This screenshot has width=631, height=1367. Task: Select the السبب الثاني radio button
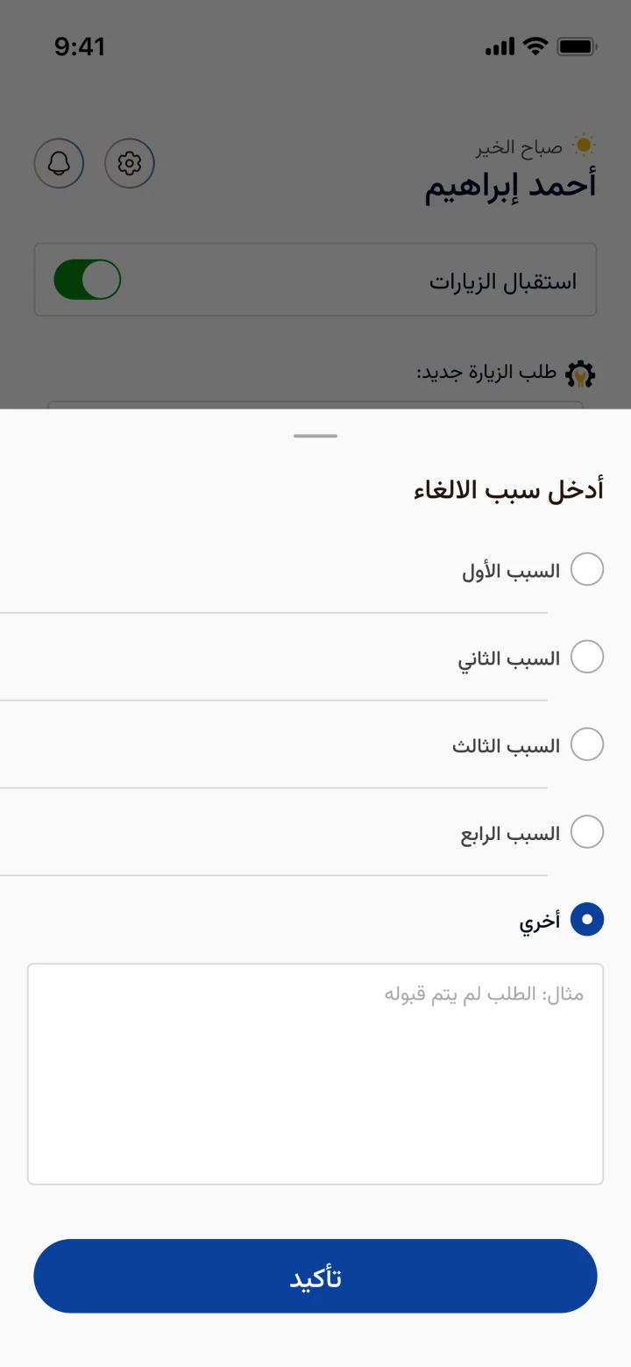coord(587,657)
